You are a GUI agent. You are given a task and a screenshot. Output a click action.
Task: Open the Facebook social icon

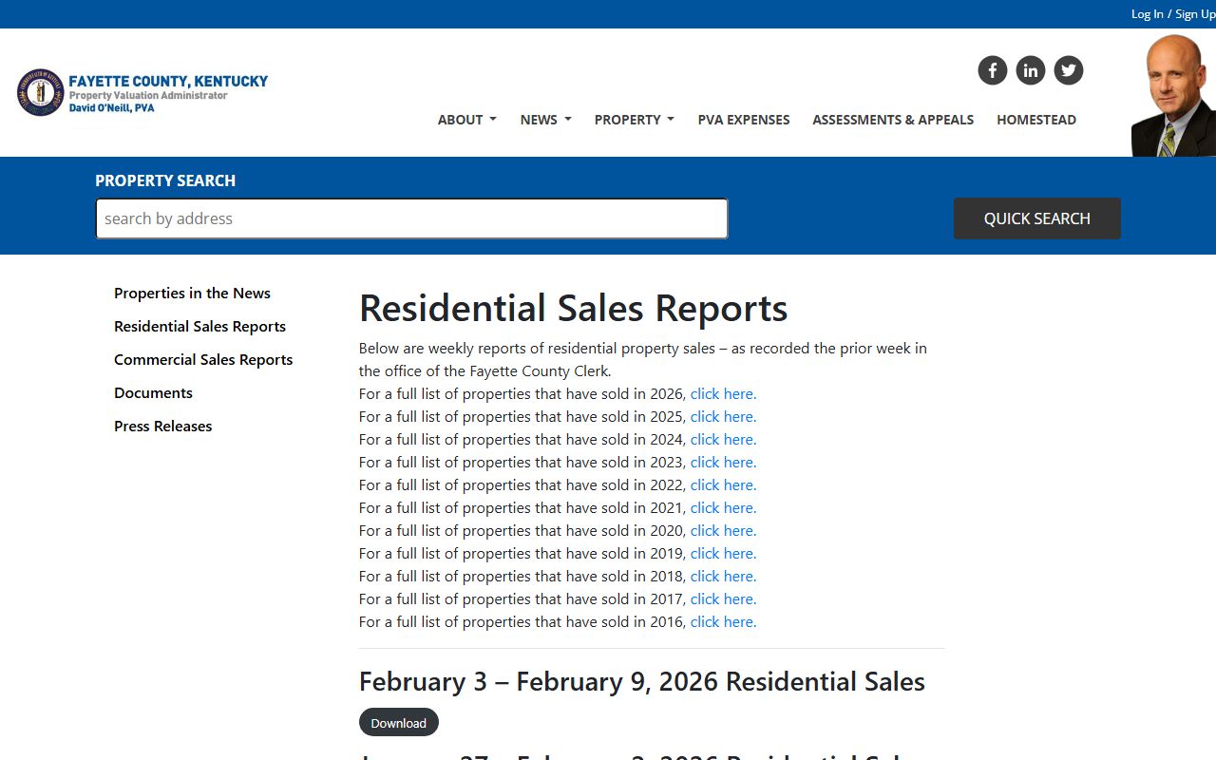[993, 70]
